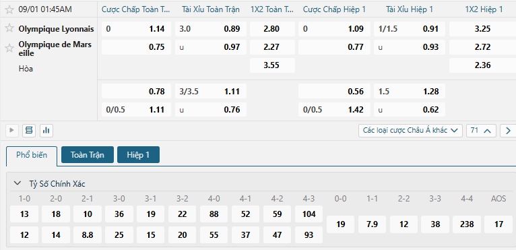This screenshot has width=516, height=250.
Task: Select AOS correct score odds 17
Action: click(x=498, y=224)
